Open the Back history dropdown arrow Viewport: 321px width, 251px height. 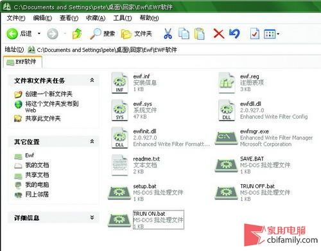pyautogui.click(x=39, y=33)
